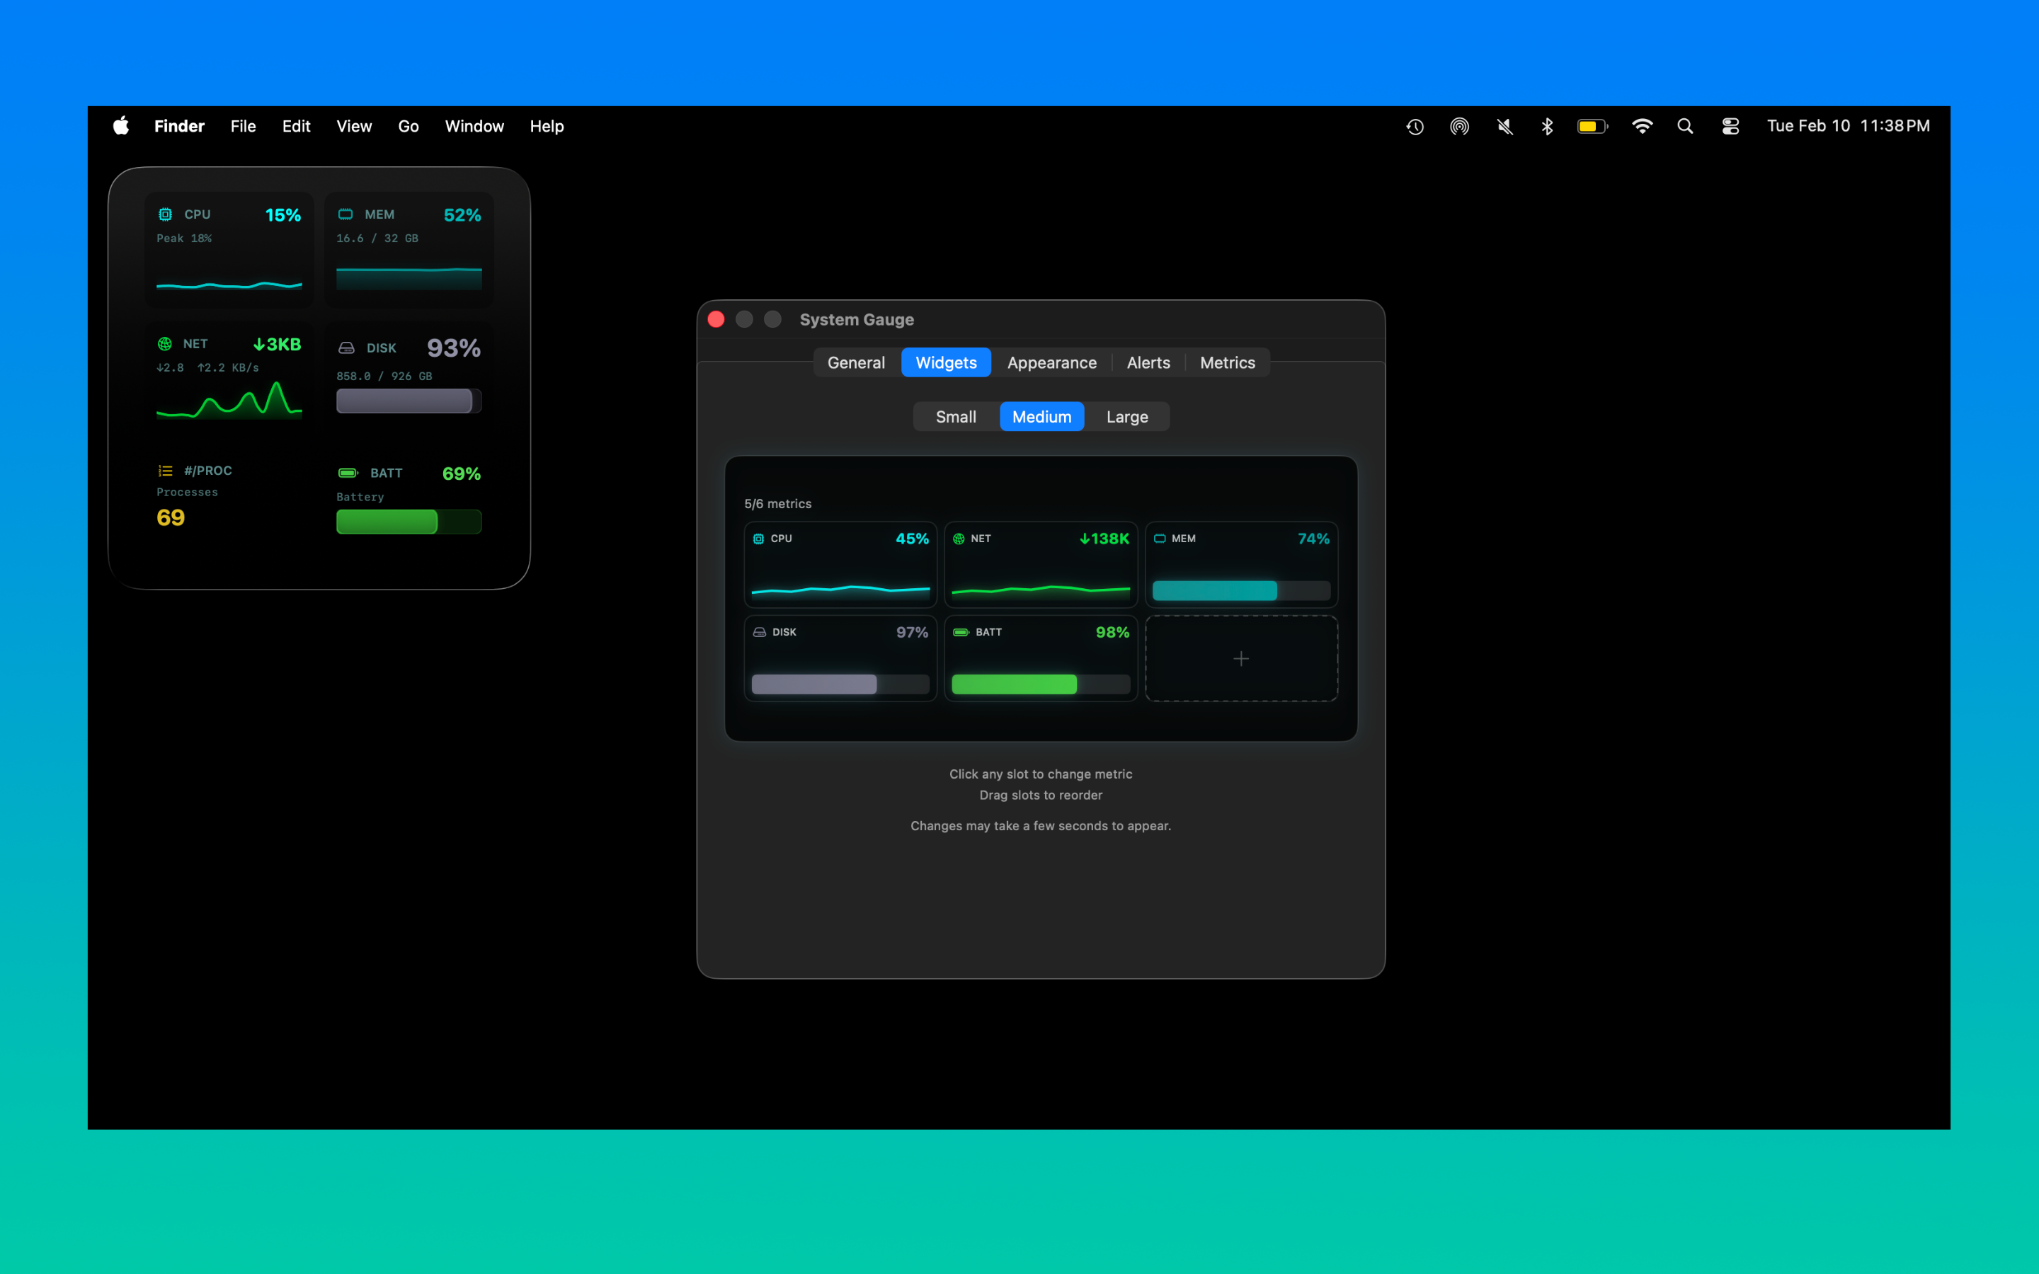2039x1274 pixels.
Task: Click the battery icon in the BATT metric slot
Action: 961,632
